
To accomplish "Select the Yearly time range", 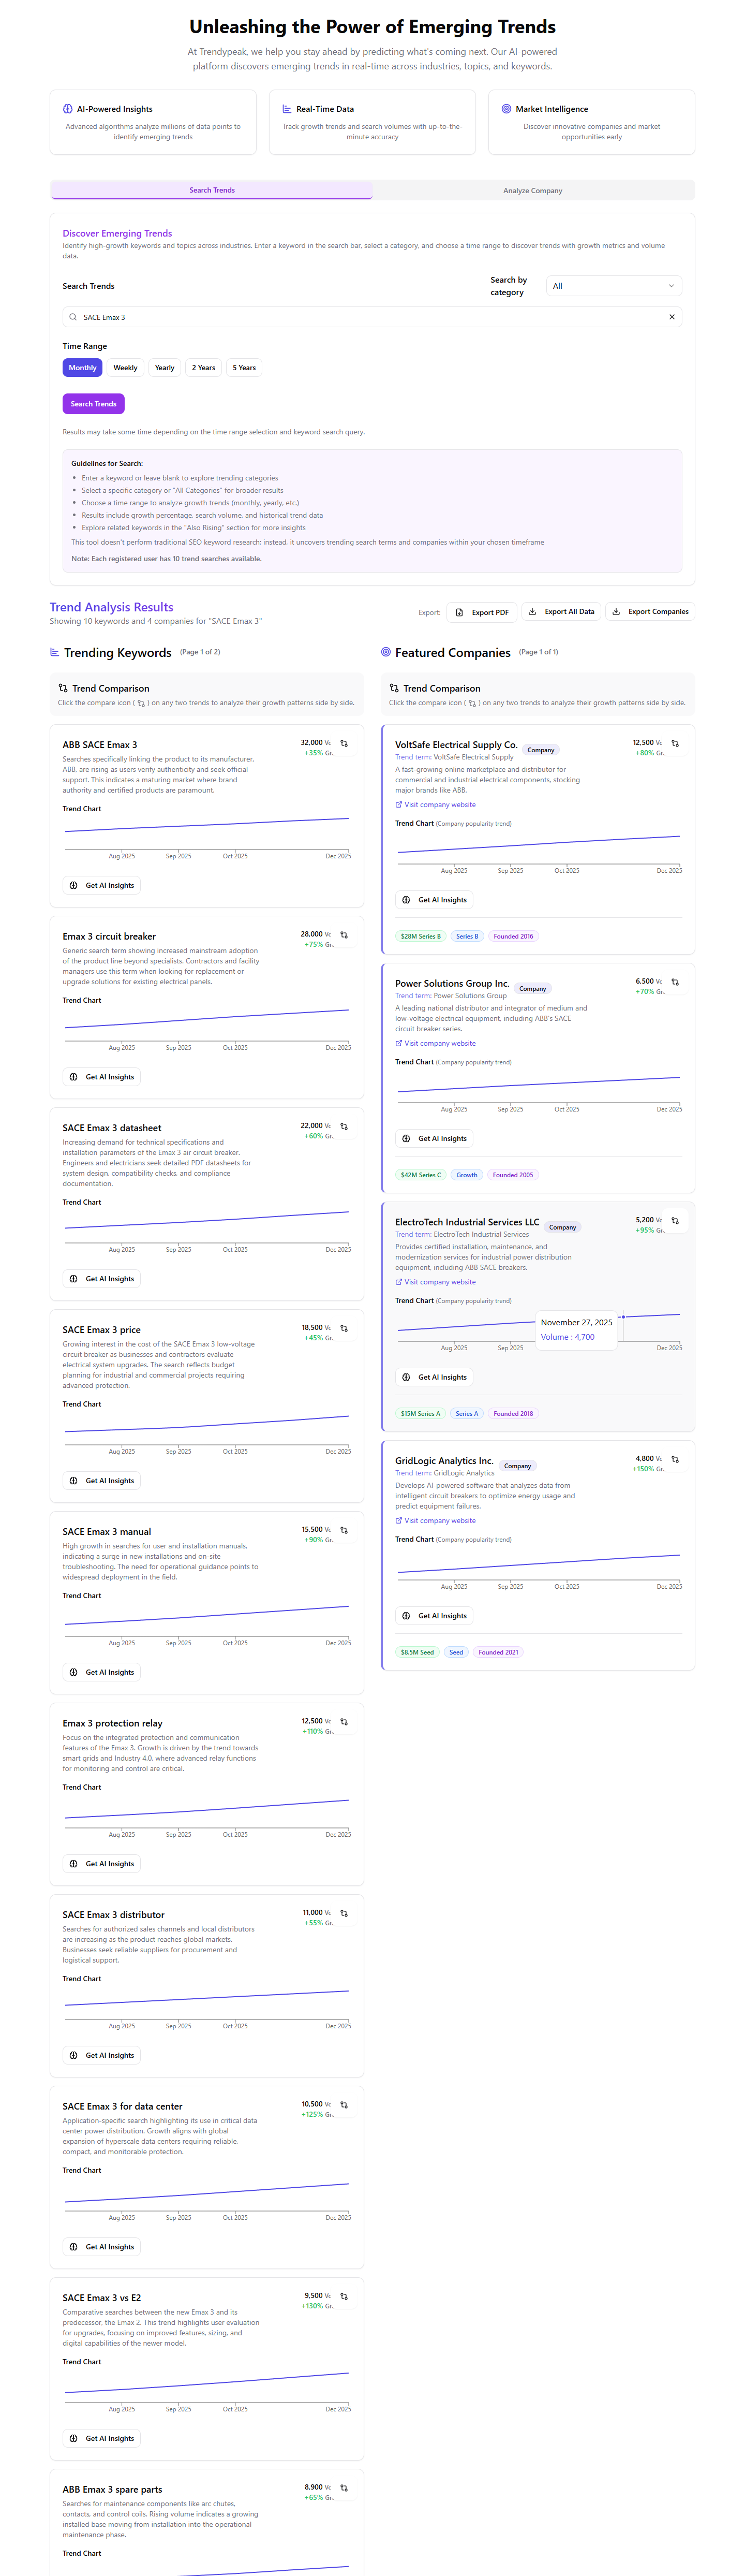I will point(164,368).
